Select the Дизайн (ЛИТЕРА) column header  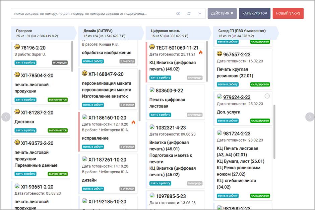point(111,33)
